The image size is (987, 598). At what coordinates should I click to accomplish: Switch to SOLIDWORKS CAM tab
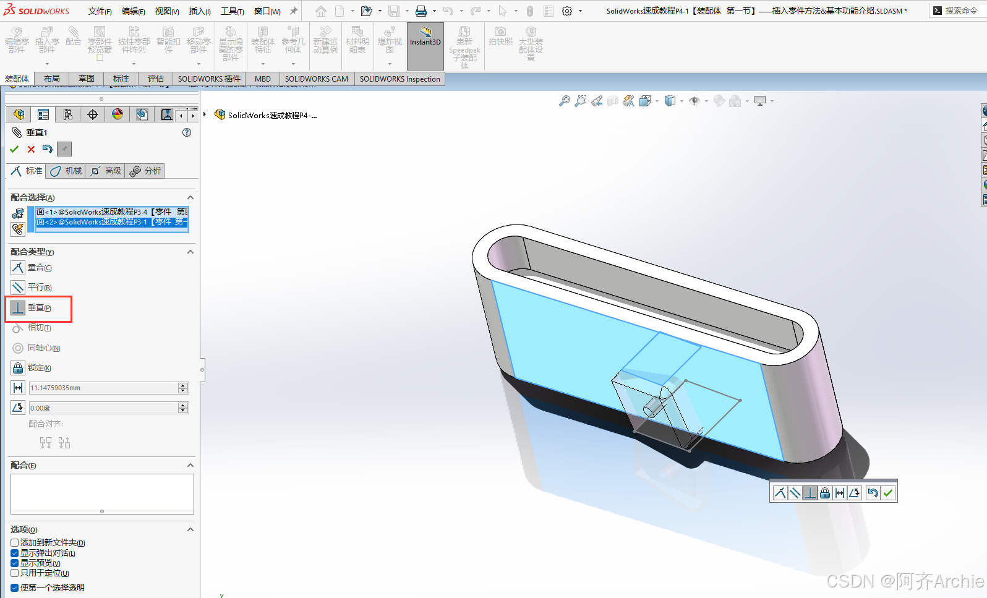pos(317,79)
